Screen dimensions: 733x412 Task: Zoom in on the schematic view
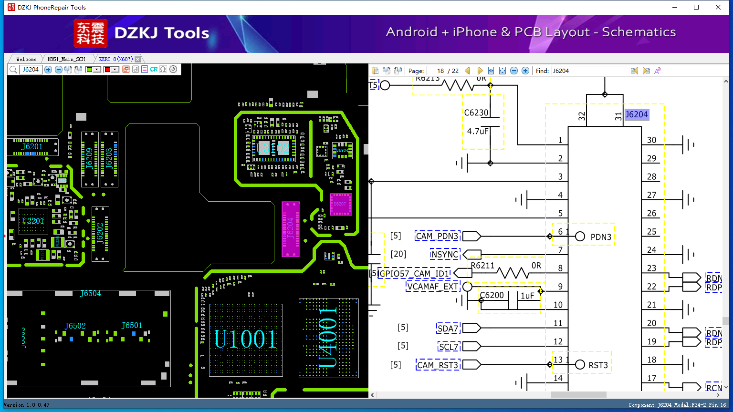click(525, 71)
